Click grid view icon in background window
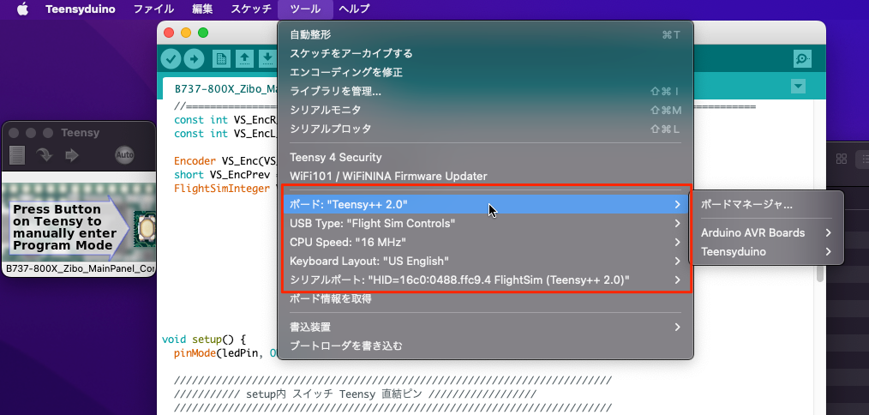The height and width of the screenshot is (415, 869). coord(841,159)
